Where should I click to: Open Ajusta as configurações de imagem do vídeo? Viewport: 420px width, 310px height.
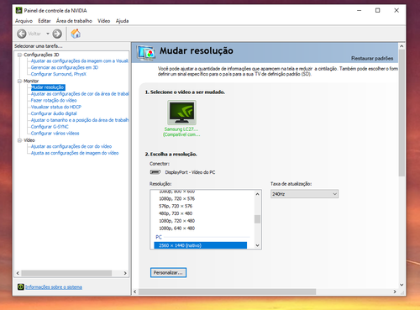click(75, 153)
